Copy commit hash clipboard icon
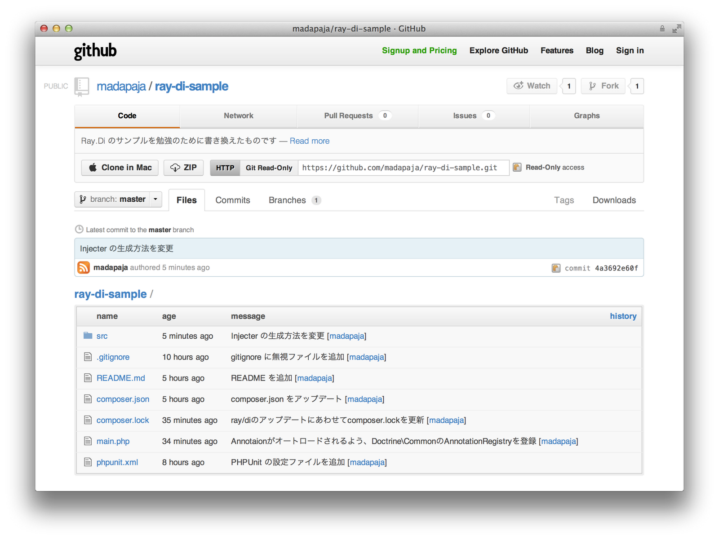719x540 pixels. click(x=556, y=268)
